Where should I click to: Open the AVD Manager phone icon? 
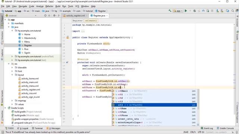[222, 11]
